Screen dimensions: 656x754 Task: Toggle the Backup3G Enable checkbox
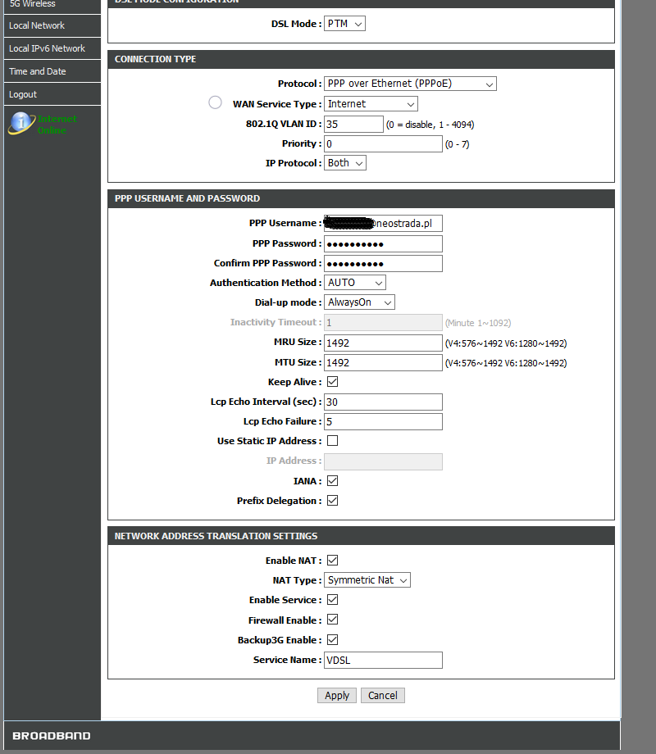coord(332,640)
